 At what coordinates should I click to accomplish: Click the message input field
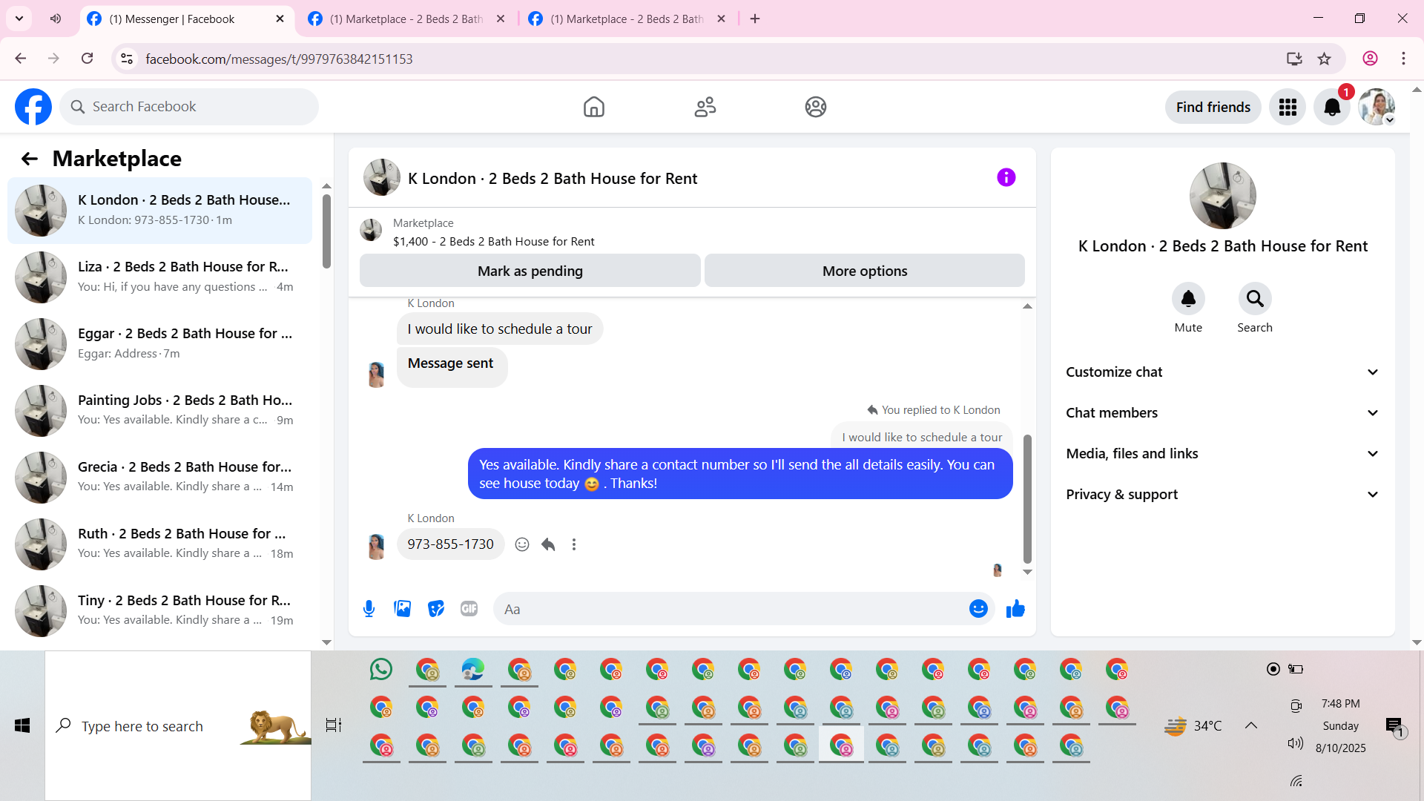pyautogui.click(x=731, y=609)
